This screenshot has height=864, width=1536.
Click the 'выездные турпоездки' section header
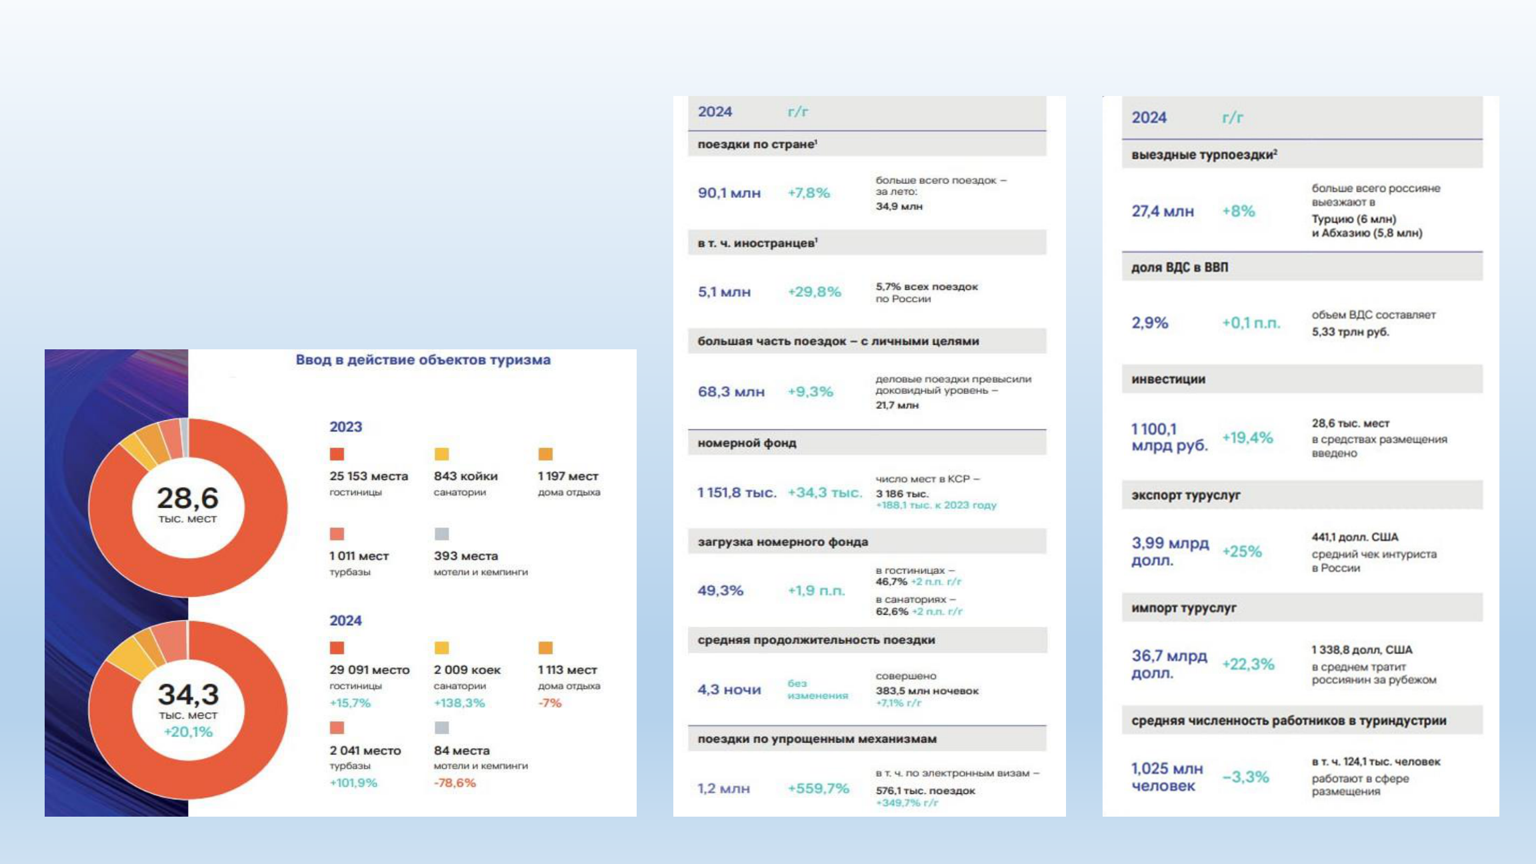point(1204,155)
